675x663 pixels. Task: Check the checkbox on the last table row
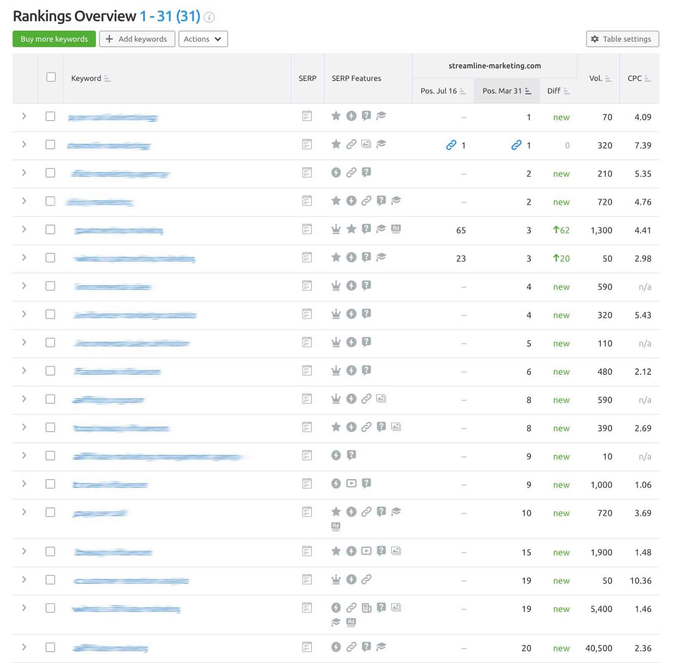(x=50, y=648)
